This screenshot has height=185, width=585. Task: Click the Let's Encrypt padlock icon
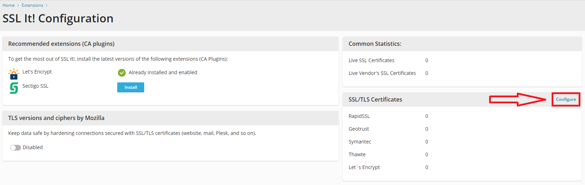pyautogui.click(x=14, y=74)
